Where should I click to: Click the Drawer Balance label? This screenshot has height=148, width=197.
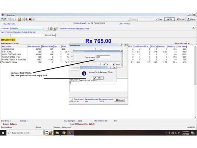[10, 124]
